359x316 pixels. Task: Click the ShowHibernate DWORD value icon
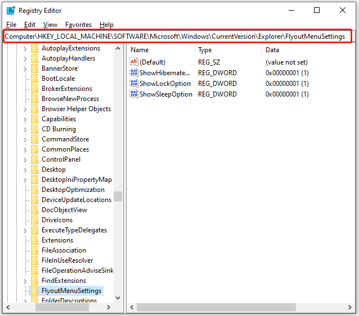134,72
